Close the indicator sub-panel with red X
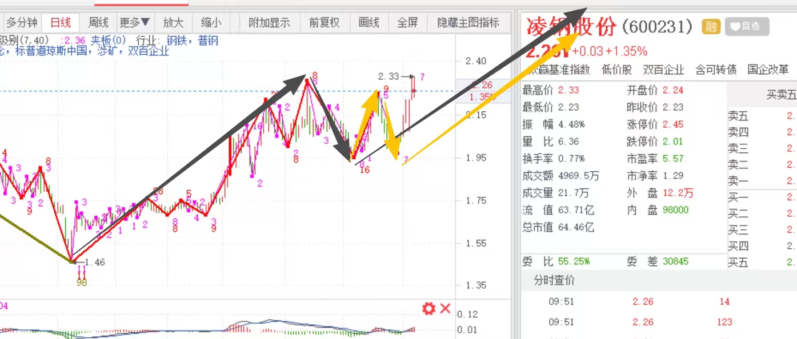 [x=446, y=309]
